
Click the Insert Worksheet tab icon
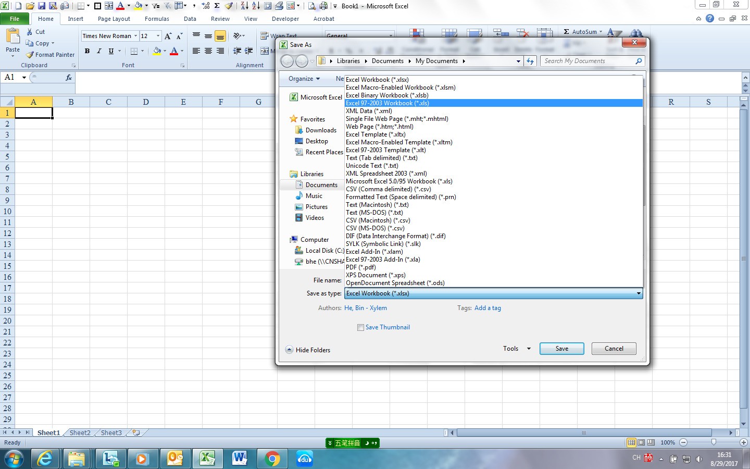pyautogui.click(x=136, y=433)
